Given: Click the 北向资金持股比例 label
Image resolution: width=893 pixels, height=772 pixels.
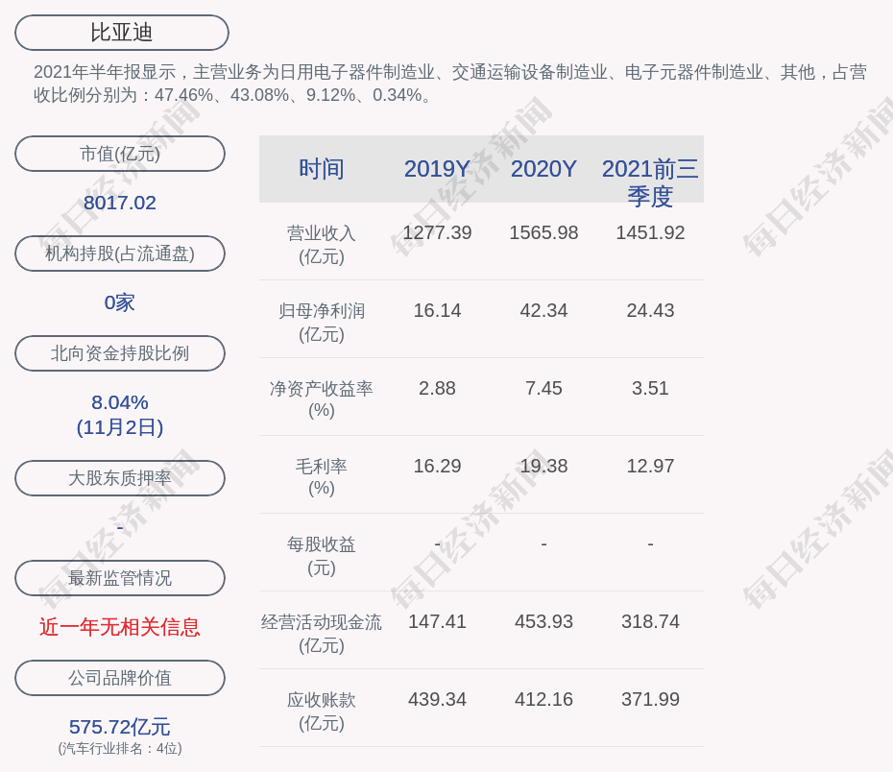Looking at the screenshot, I should click(x=120, y=353).
